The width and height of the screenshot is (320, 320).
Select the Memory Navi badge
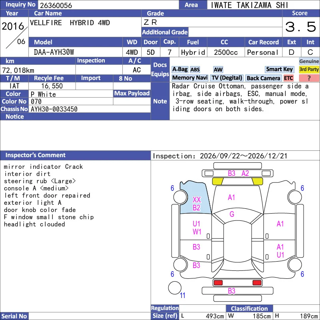click(x=190, y=78)
